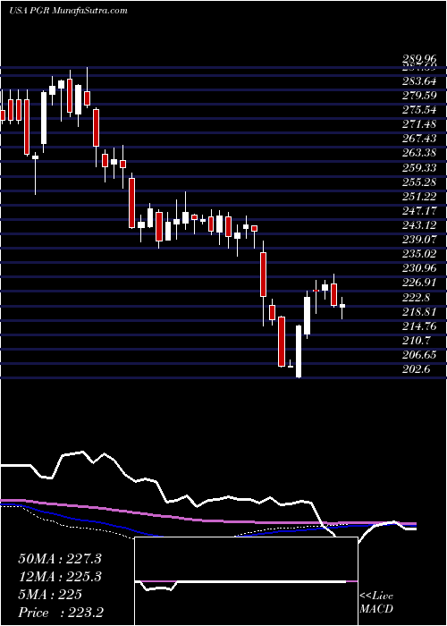Screen dimensions: 447x626
Task: Select the 218.81 price axis label
Action: click(418, 312)
